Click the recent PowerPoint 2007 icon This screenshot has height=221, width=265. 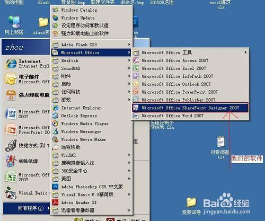pyautogui.click(x=11, y=129)
